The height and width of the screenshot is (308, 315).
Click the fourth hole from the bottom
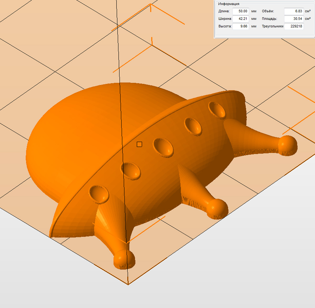(193, 126)
